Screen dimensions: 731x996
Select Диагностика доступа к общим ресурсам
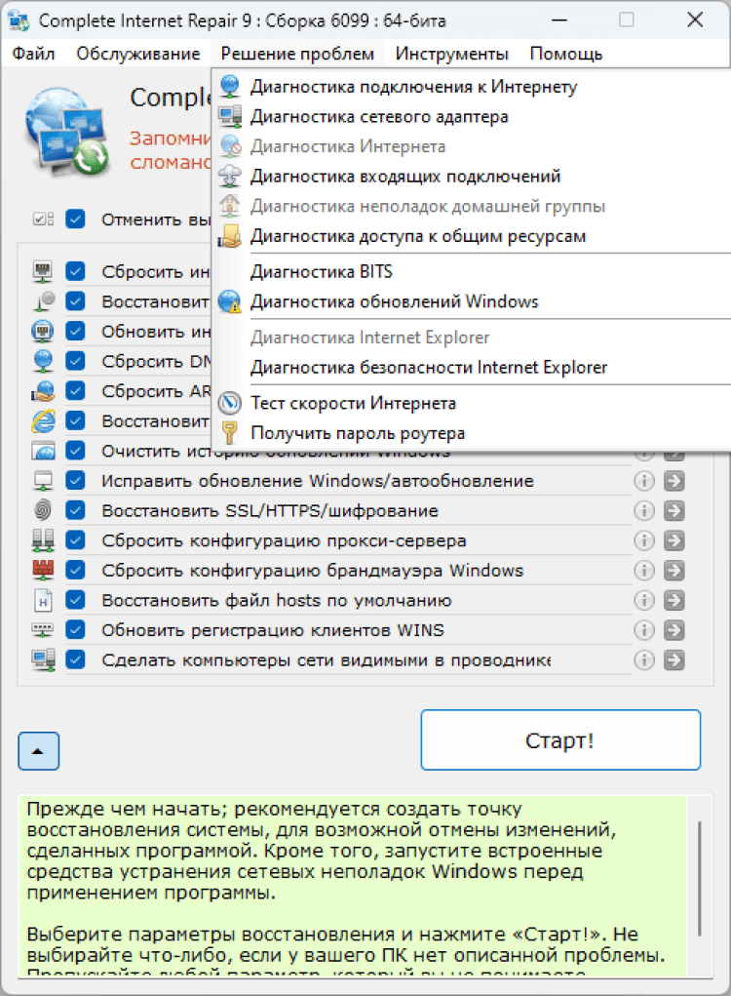(x=472, y=236)
